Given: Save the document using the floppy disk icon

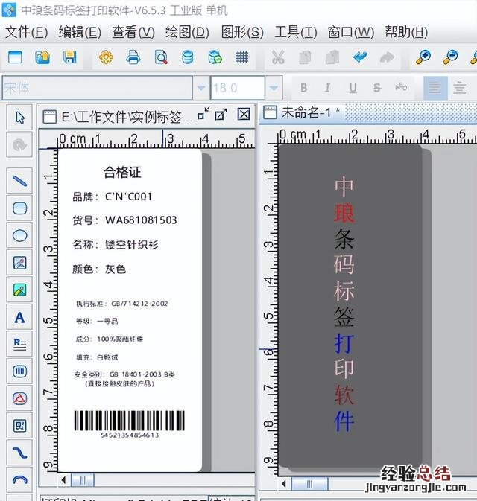Looking at the screenshot, I should [69, 57].
